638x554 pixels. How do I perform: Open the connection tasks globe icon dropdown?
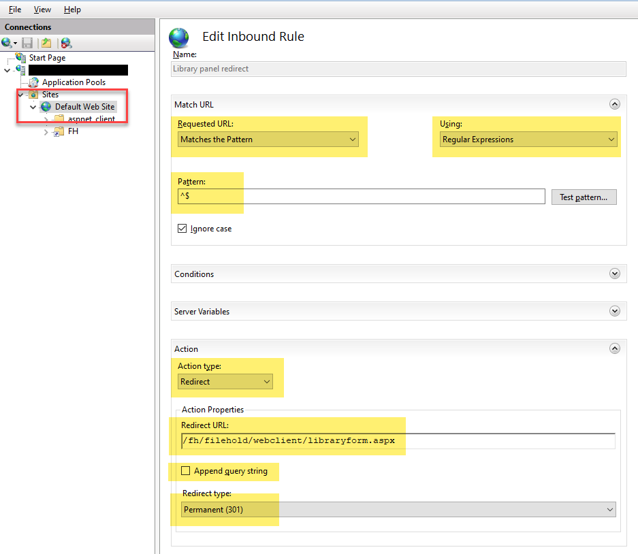pyautogui.click(x=10, y=42)
